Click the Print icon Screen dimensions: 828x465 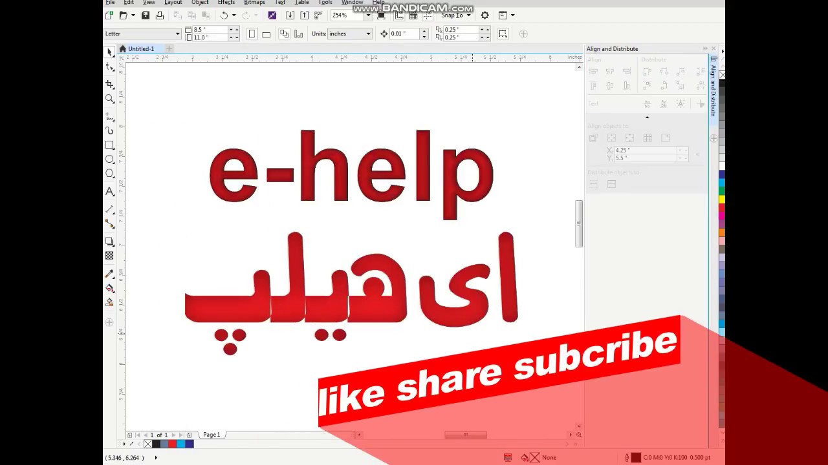point(160,15)
